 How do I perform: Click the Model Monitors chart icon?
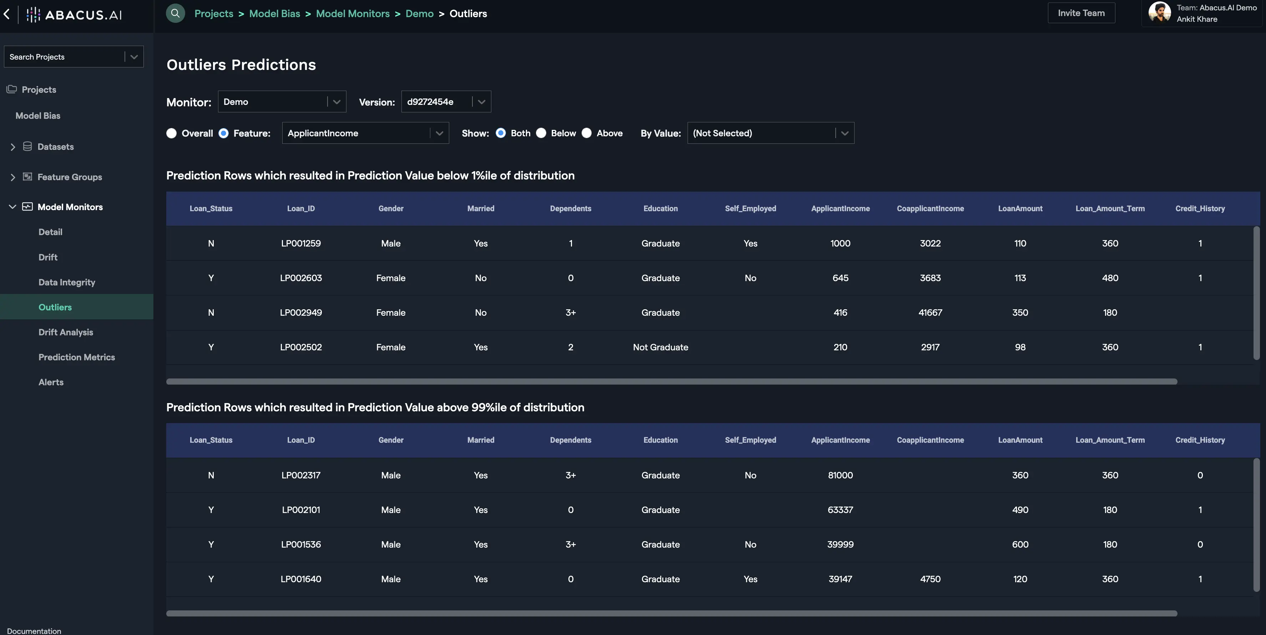pos(27,207)
